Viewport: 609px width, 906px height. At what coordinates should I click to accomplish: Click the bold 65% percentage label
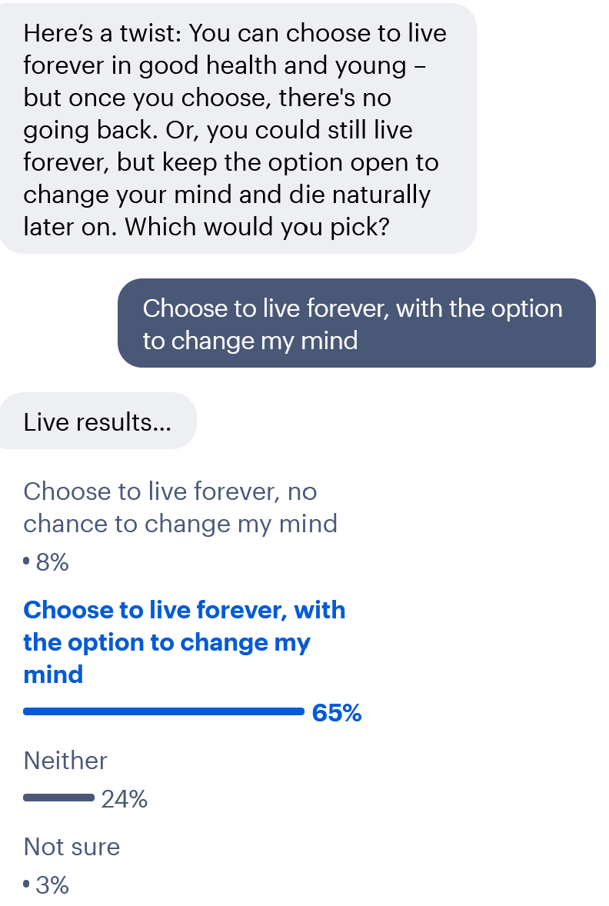(338, 713)
